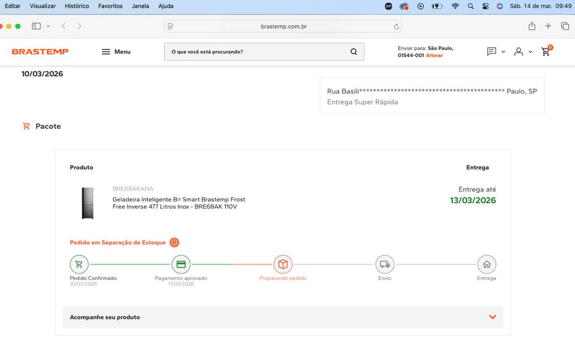Open the user account icon
The height and width of the screenshot is (349, 575).
pyautogui.click(x=518, y=52)
